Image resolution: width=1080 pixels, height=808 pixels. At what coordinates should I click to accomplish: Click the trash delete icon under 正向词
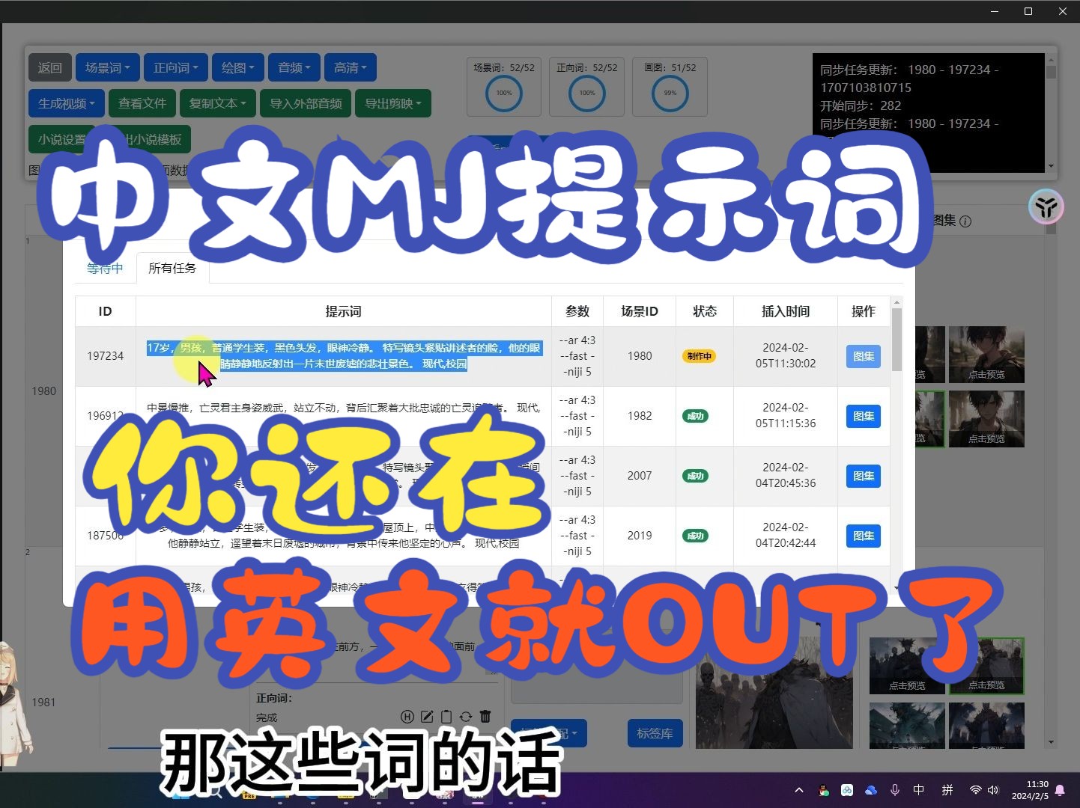[x=485, y=717]
